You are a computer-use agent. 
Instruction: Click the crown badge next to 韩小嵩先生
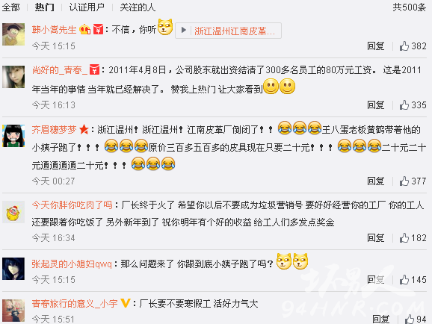[x=85, y=29]
